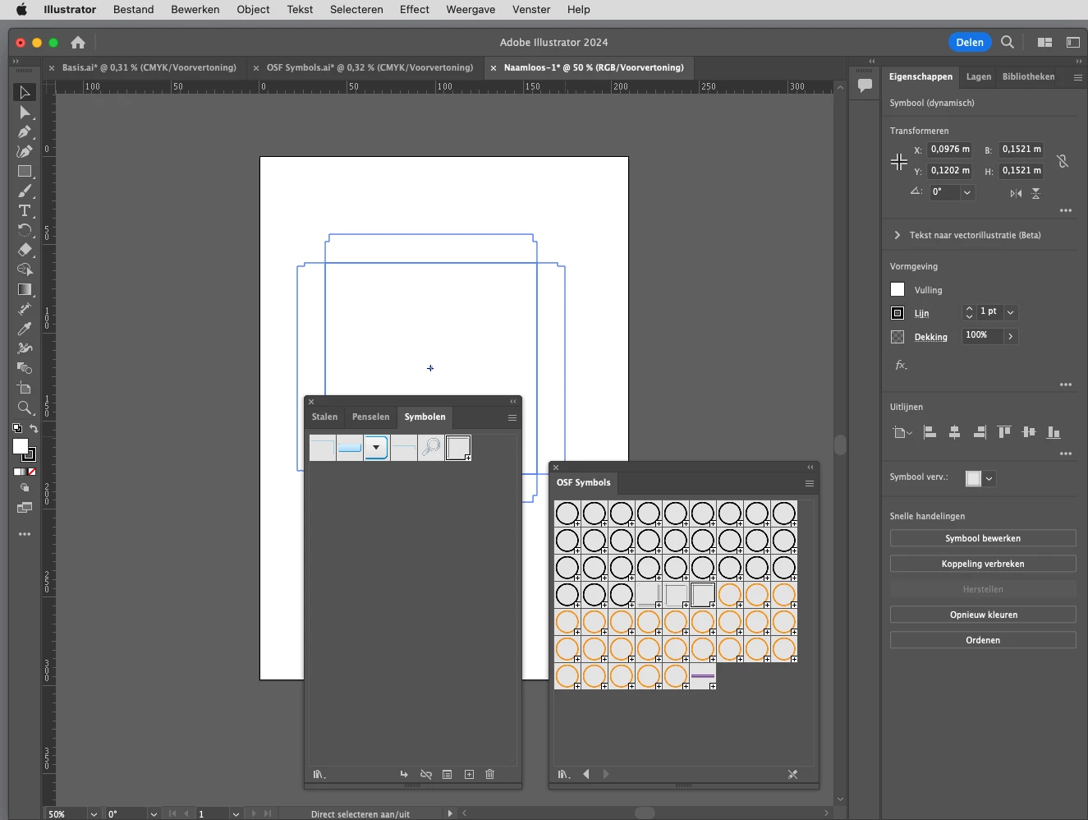
Task: Toggle reference point locator
Action: (x=899, y=162)
